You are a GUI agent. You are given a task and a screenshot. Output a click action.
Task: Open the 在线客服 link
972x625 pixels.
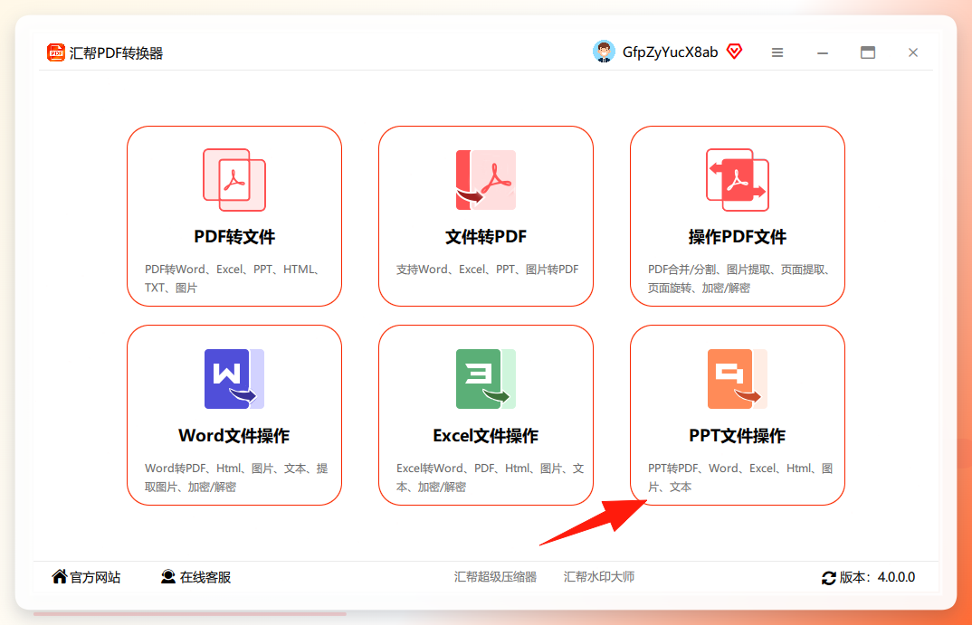(205, 577)
